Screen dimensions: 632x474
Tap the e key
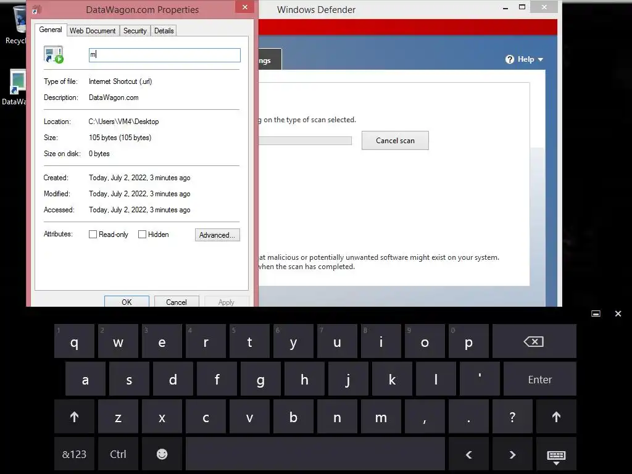(x=162, y=341)
